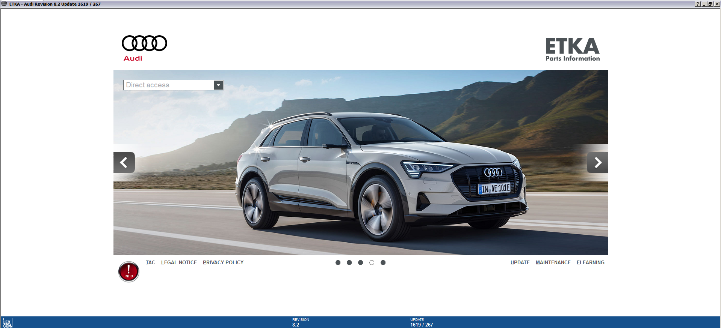Click the REVISION 8.2 status text
The height and width of the screenshot is (328, 721).
(301, 322)
